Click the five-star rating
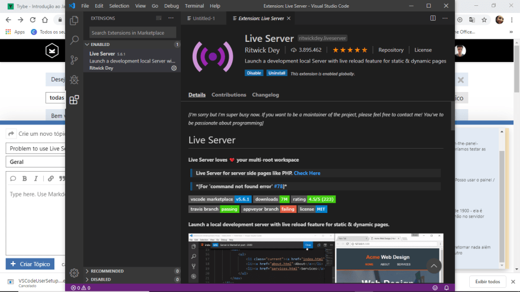The height and width of the screenshot is (292, 520). (350, 50)
